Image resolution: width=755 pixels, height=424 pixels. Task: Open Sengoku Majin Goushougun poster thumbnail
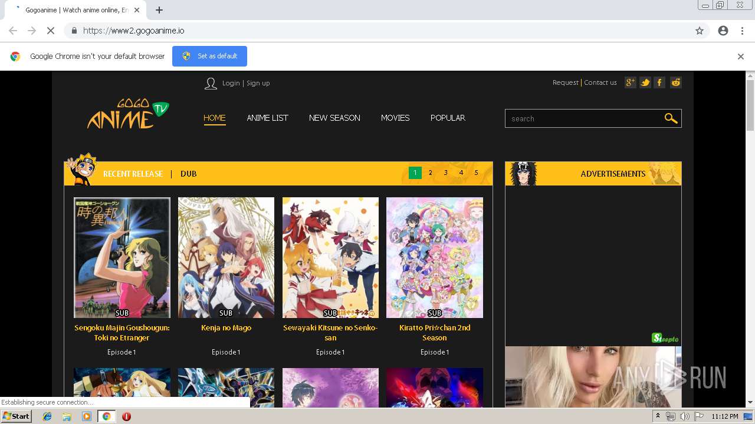tap(122, 257)
